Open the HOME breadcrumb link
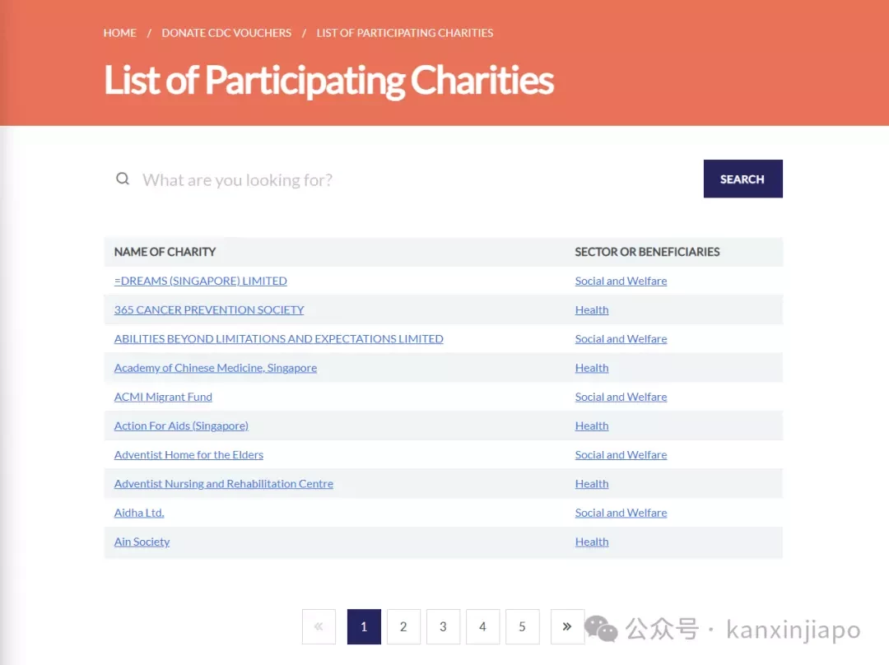 point(120,33)
